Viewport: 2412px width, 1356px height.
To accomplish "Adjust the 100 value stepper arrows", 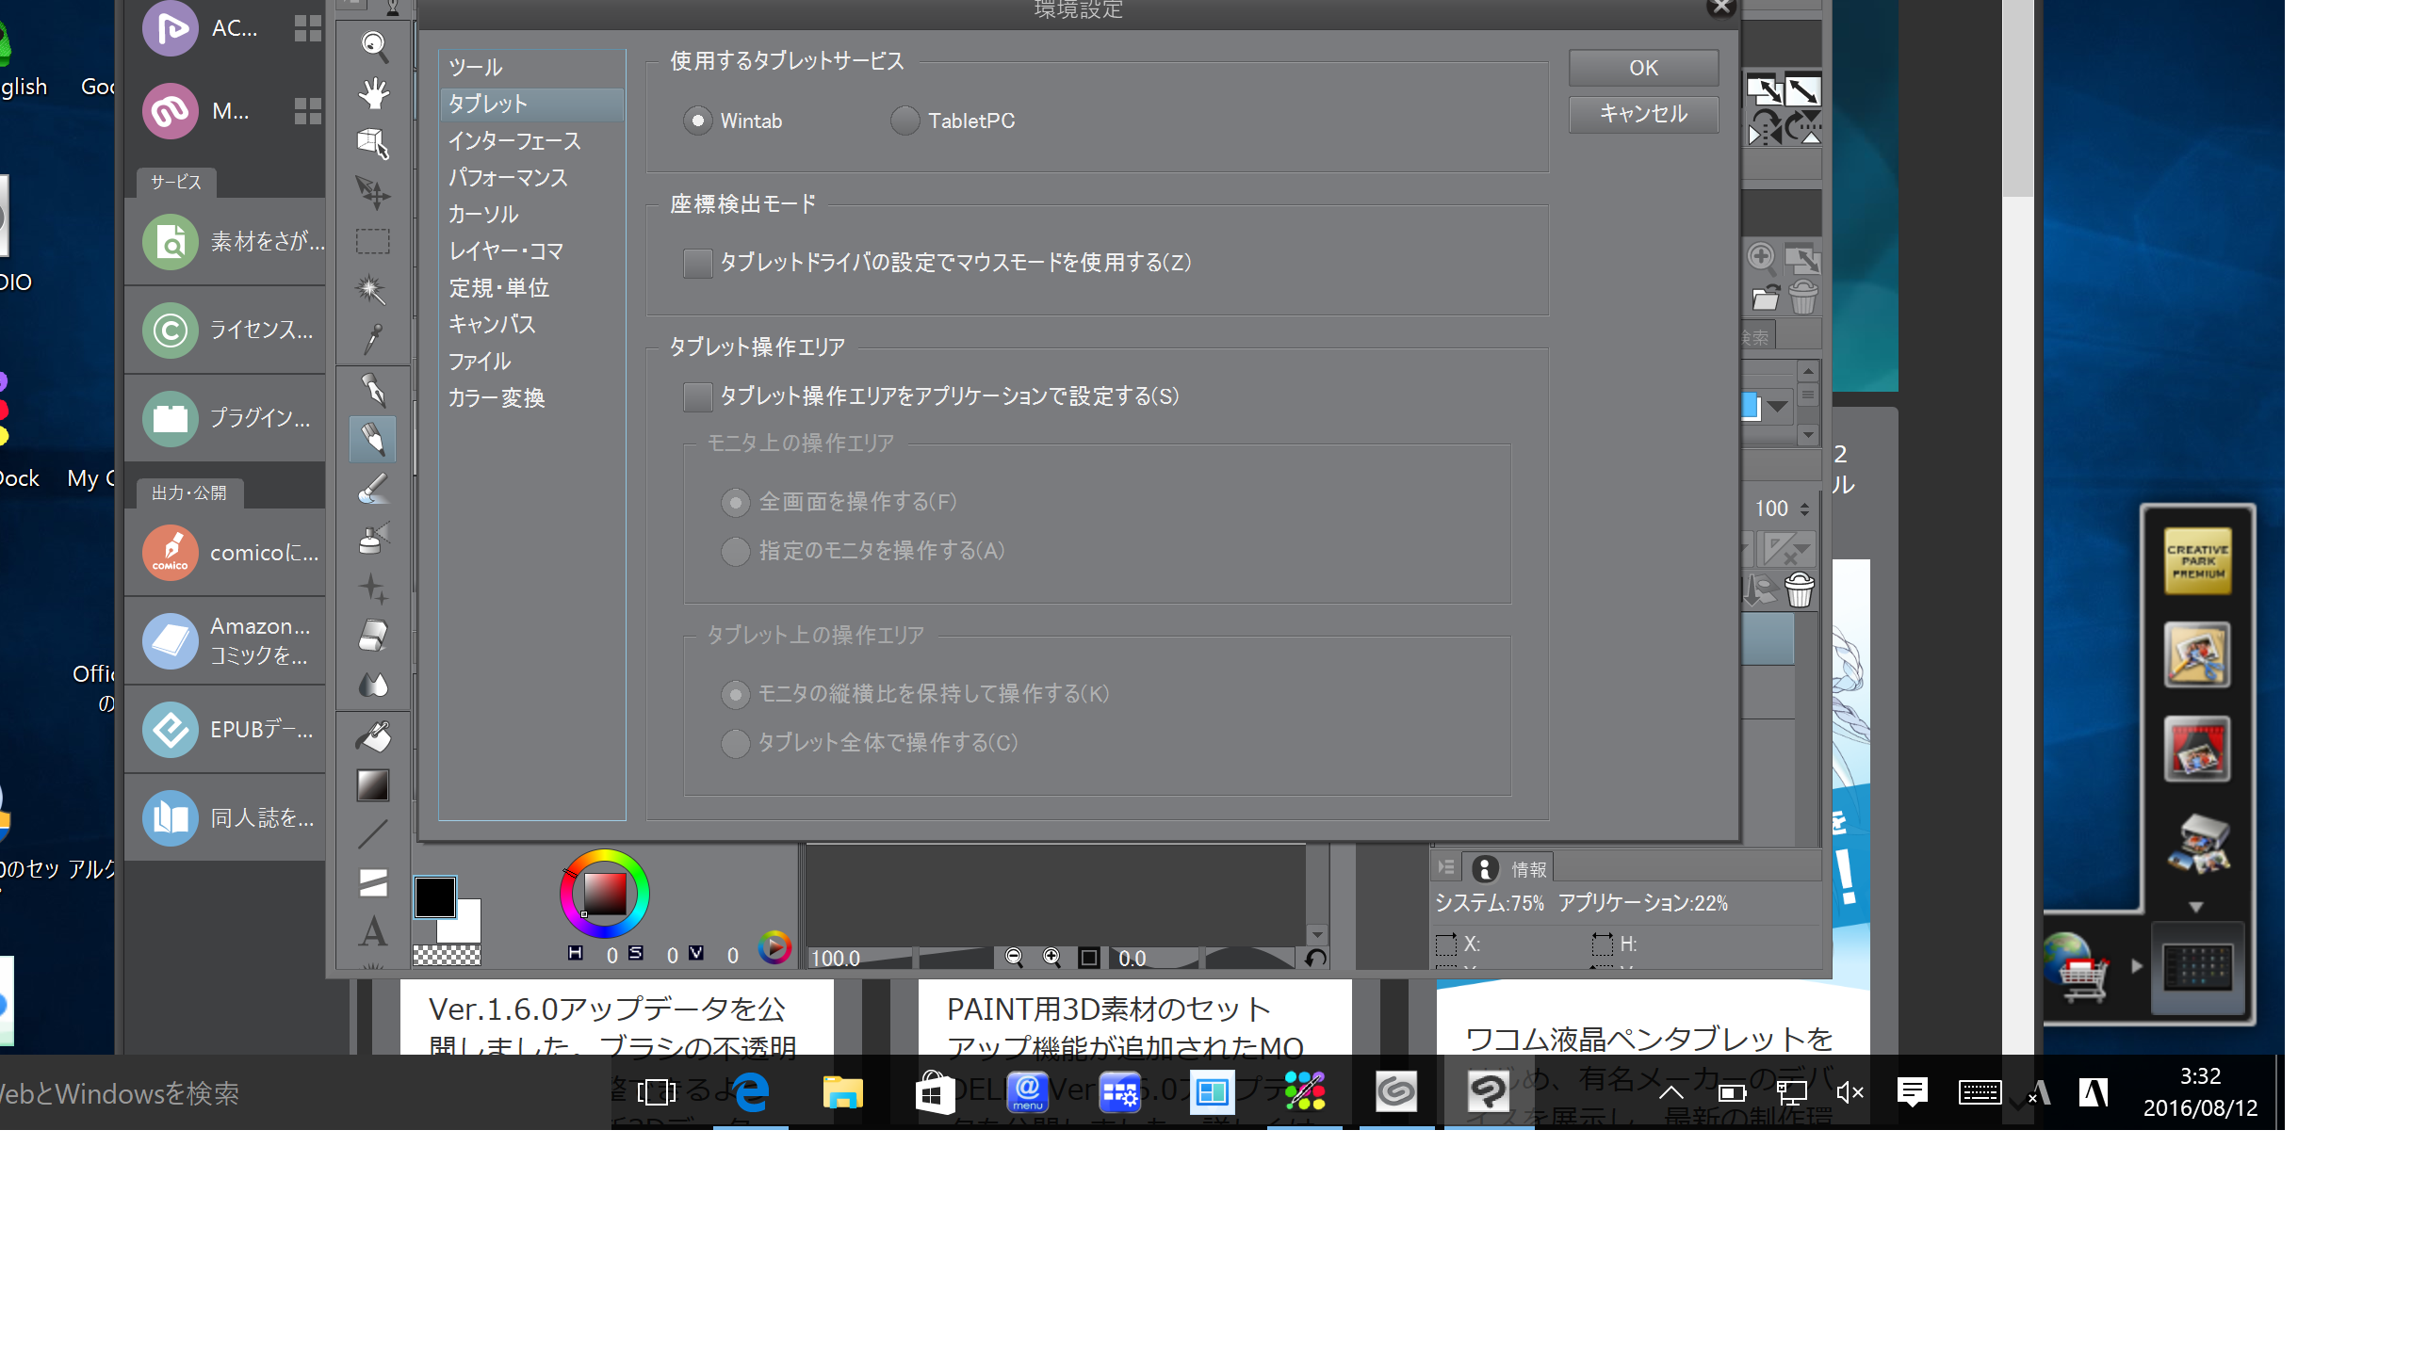I will click(1804, 508).
